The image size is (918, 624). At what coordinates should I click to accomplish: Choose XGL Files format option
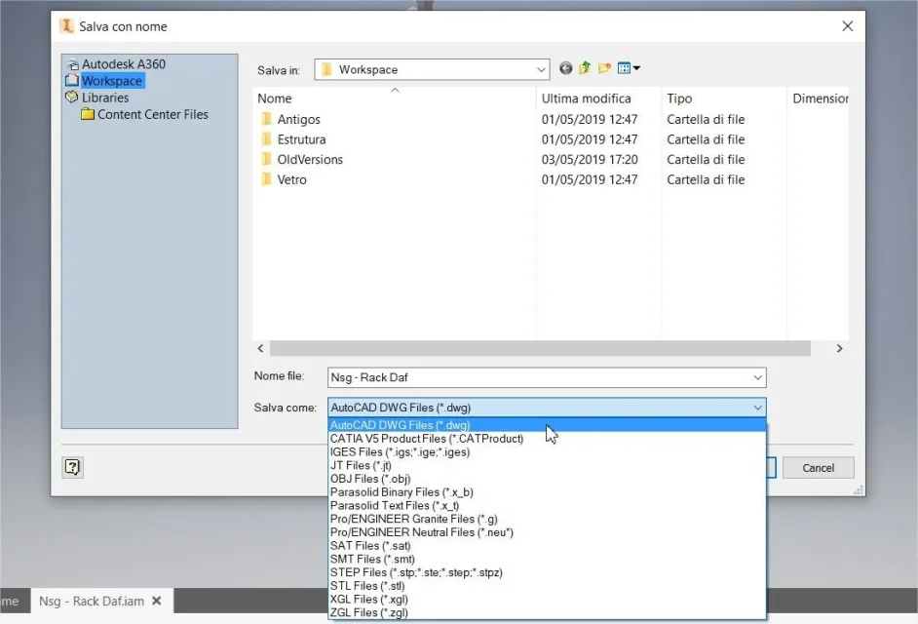(547, 600)
